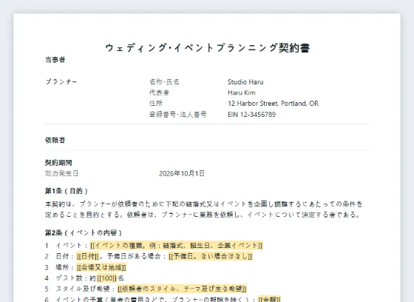Click the 契約期間 heading
This screenshot has width=414, height=302.
tap(58, 163)
